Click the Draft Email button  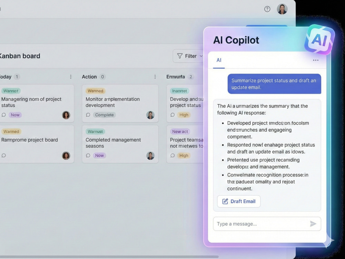point(239,201)
